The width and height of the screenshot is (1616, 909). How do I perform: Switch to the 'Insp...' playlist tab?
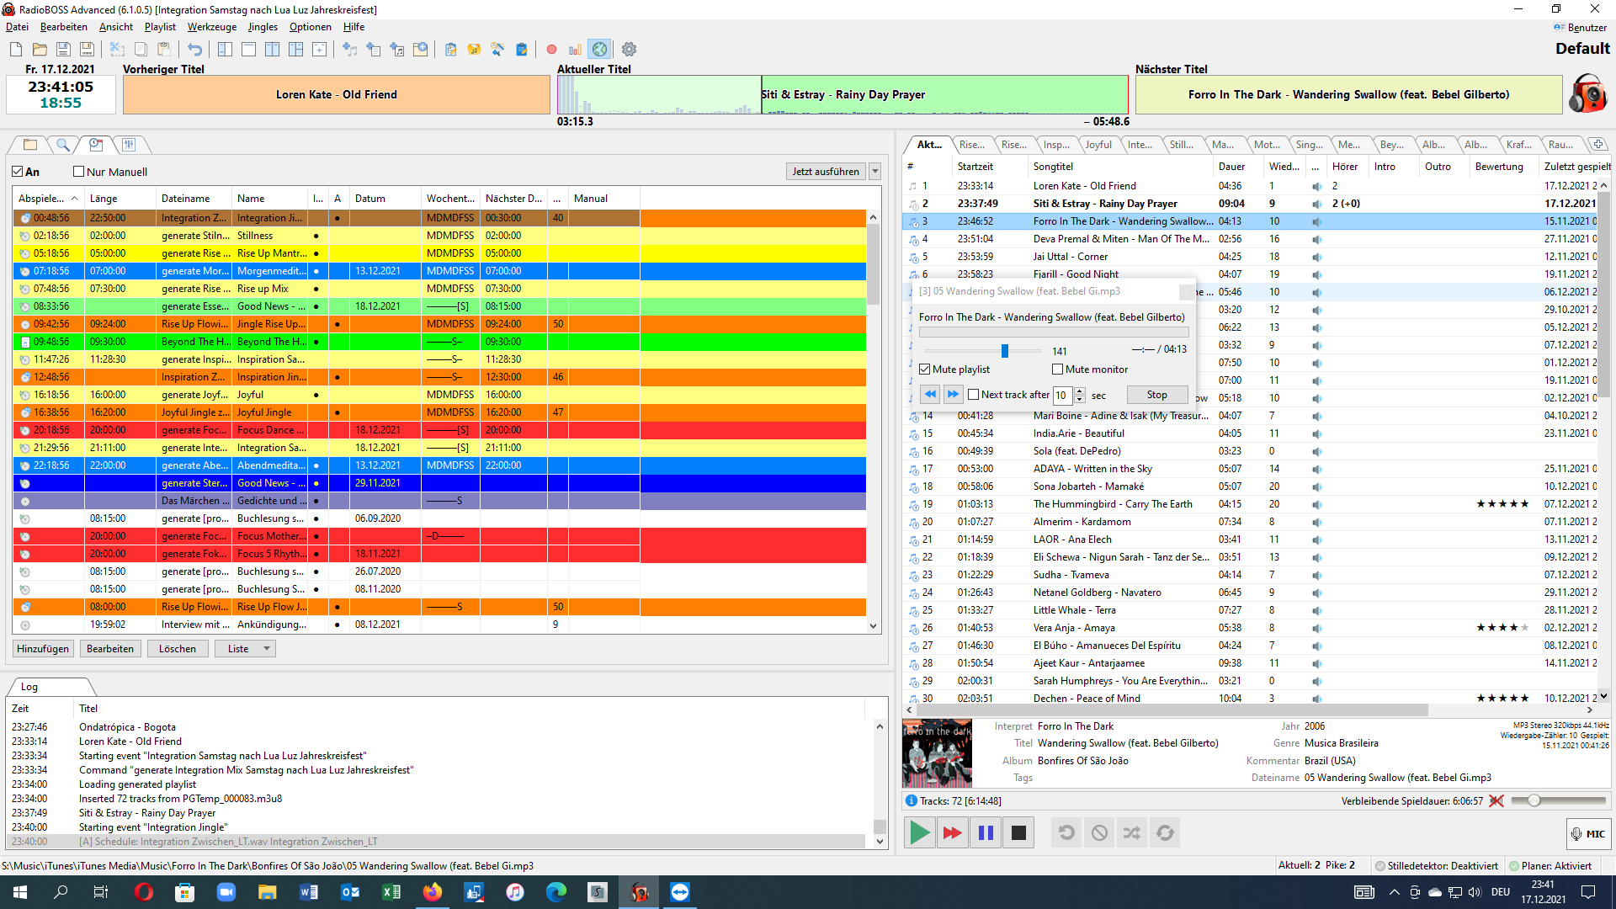click(x=1056, y=145)
